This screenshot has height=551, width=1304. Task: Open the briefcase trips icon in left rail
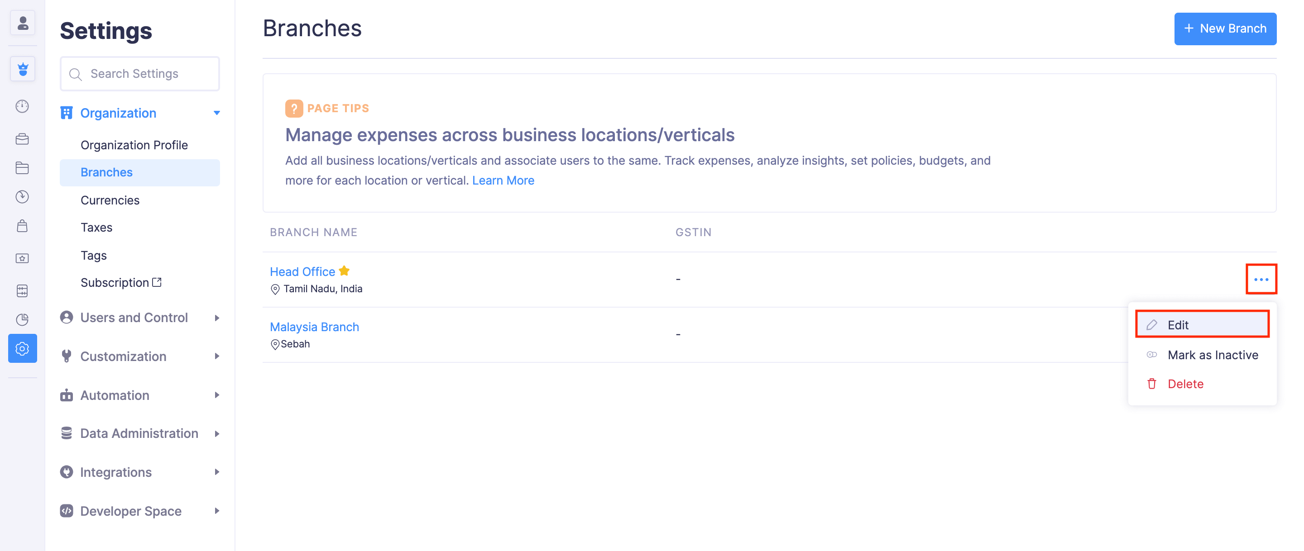(22, 138)
